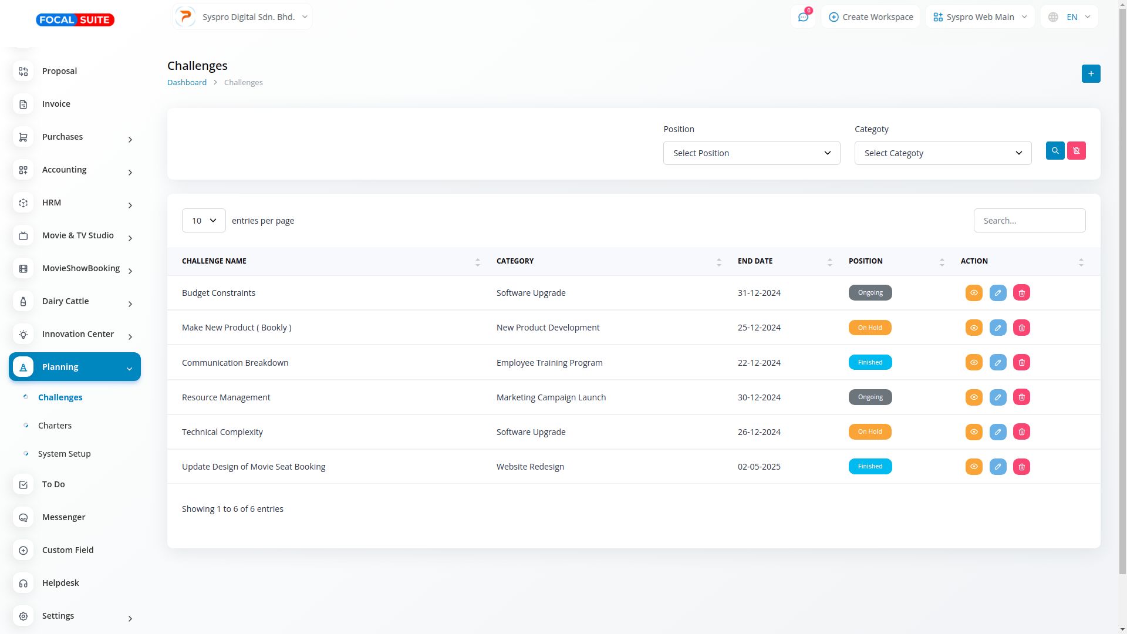The image size is (1127, 634).
Task: Click the Dashboard breadcrumb link
Action: point(187,83)
